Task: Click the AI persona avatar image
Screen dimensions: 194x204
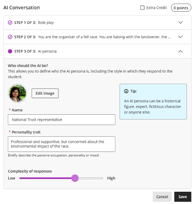Action: (x=17, y=93)
